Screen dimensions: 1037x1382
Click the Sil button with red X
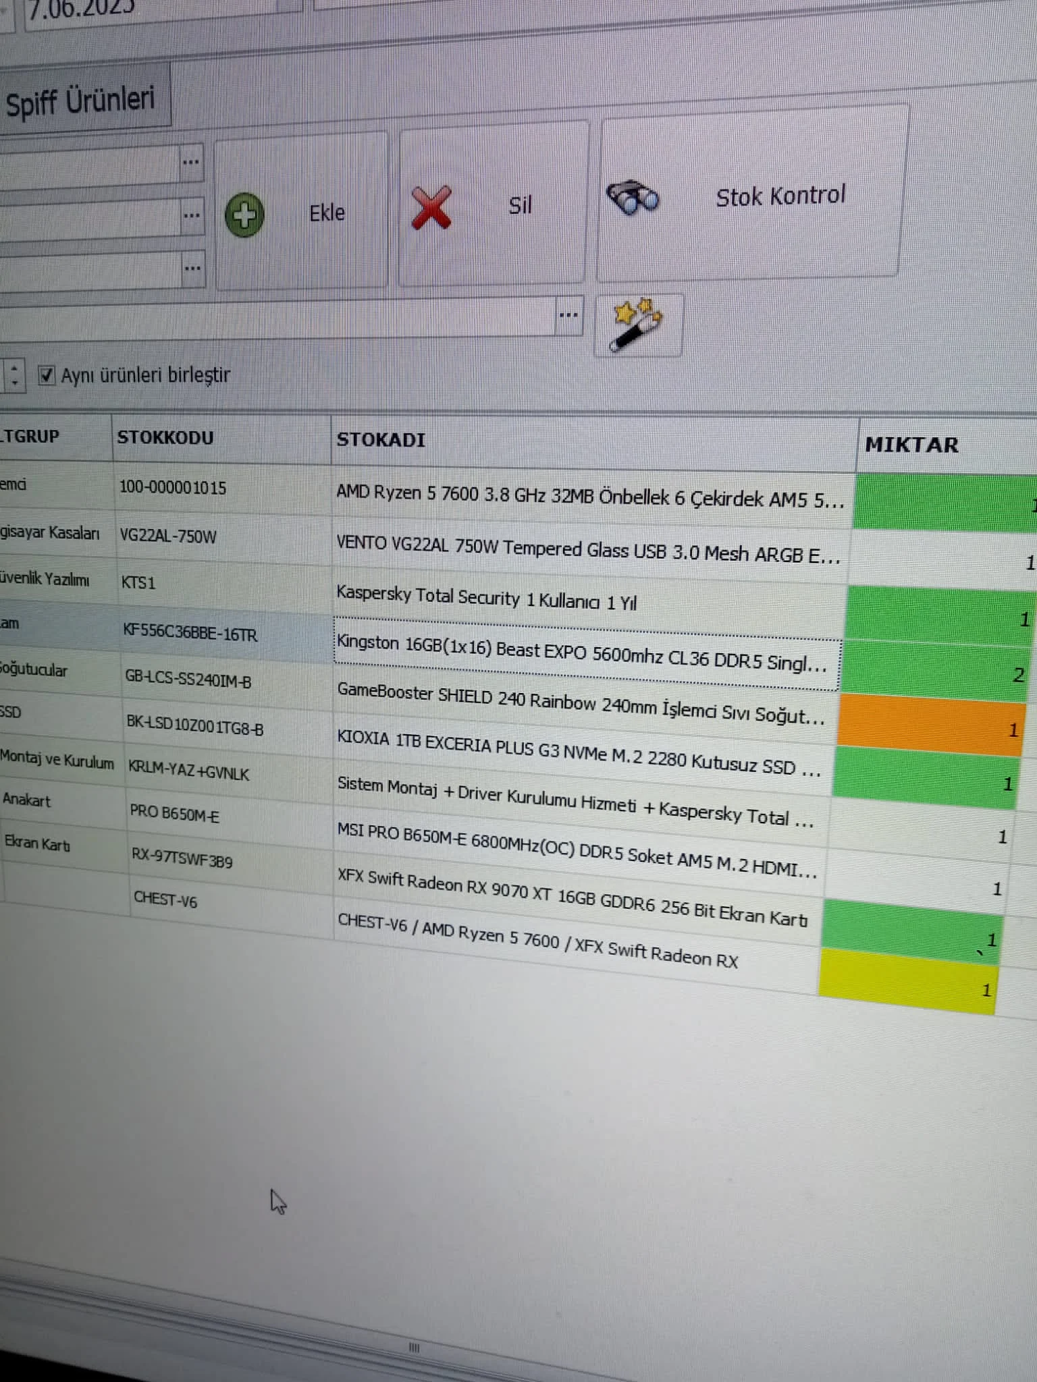click(x=492, y=204)
